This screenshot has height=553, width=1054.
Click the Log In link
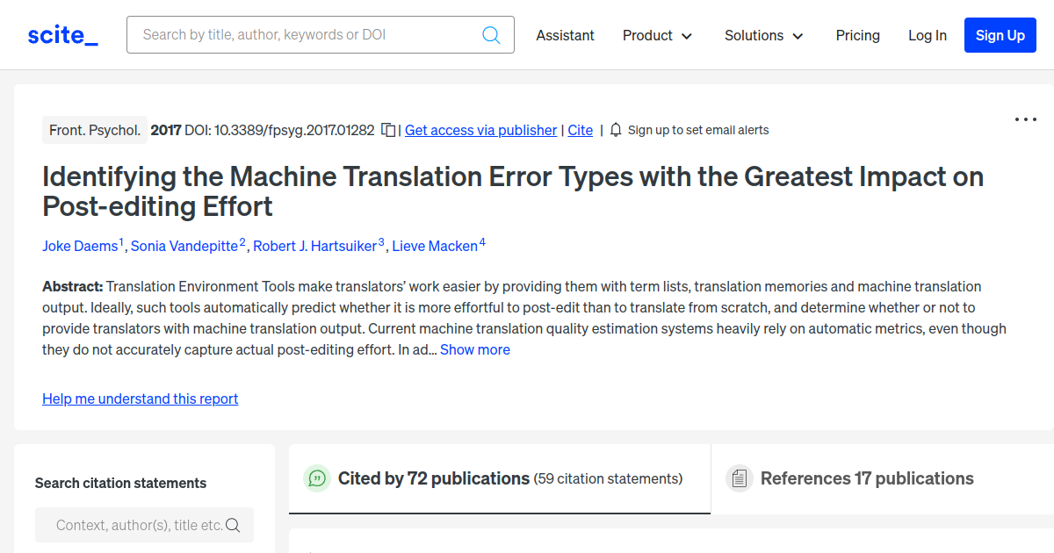[927, 35]
